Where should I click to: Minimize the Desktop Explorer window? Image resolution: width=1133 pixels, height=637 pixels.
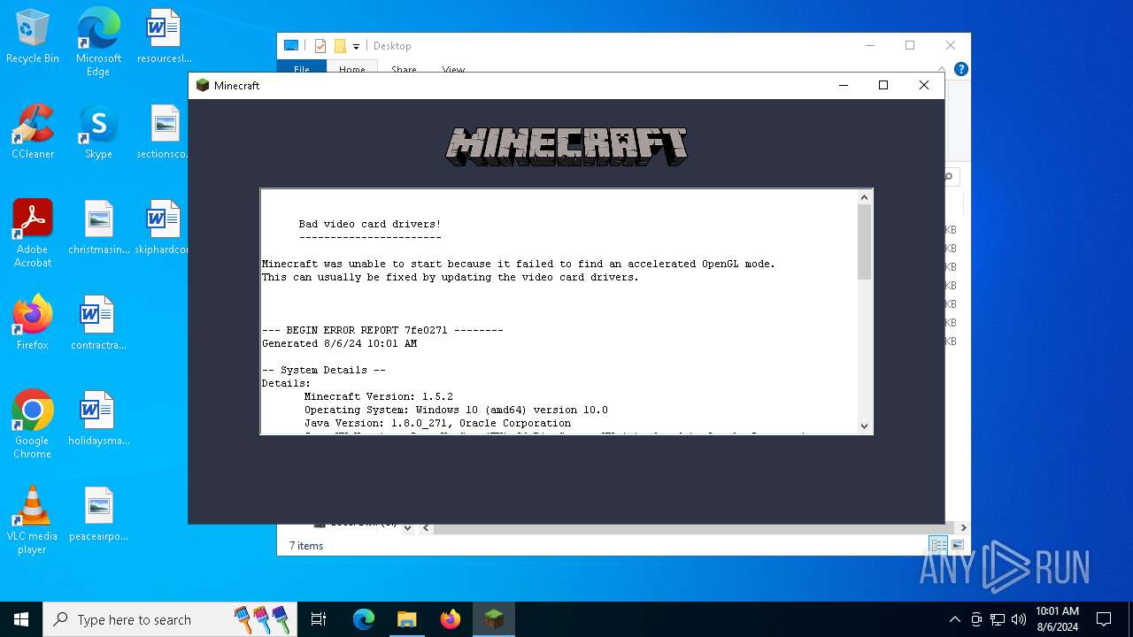[869, 46]
